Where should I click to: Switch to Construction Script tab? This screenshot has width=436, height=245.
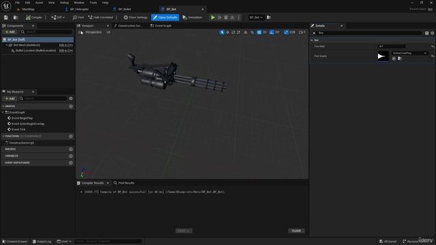(x=129, y=26)
